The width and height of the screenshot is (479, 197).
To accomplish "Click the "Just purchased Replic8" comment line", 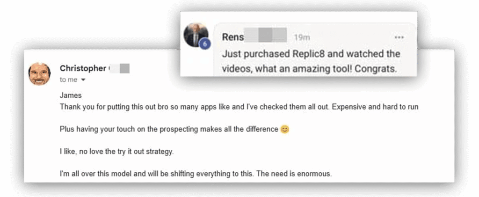I will (311, 54).
